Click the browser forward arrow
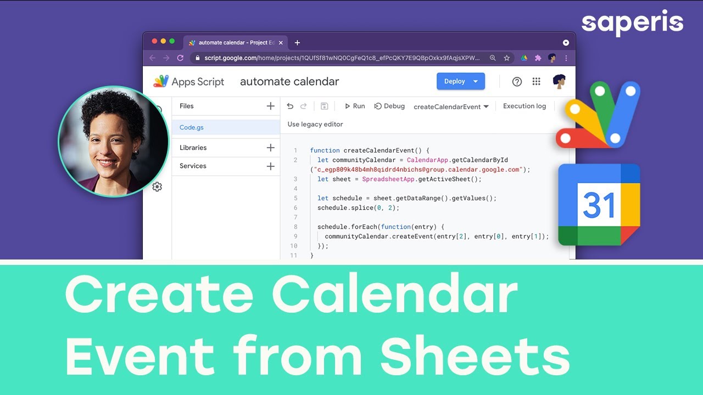This screenshot has height=395, width=703. point(166,58)
